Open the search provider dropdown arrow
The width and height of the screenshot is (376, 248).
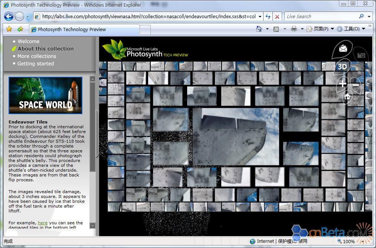click(369, 17)
